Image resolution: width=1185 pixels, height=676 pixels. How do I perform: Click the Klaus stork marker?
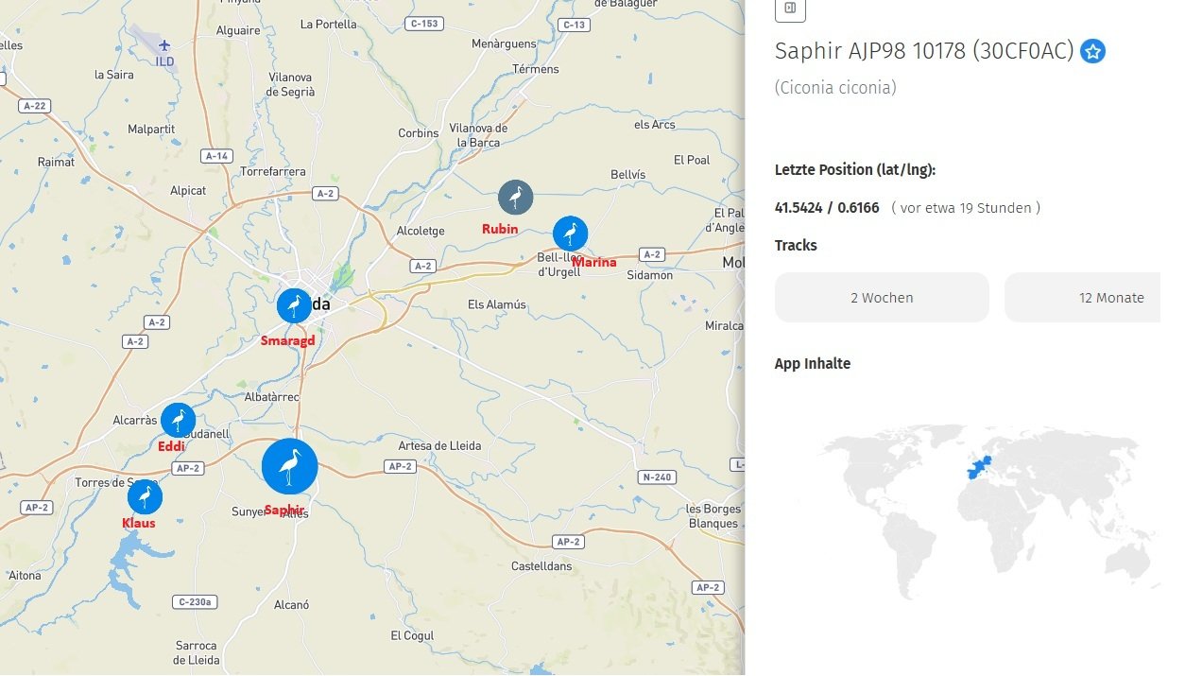coord(145,496)
